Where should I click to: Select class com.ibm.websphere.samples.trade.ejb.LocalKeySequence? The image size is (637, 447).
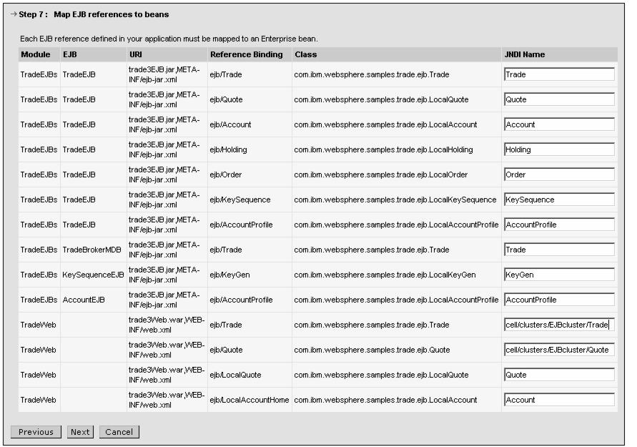(x=395, y=200)
